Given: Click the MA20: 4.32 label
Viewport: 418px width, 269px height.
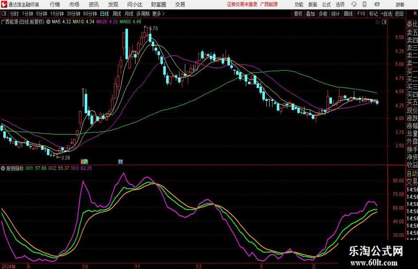Looking at the screenshot, I should pos(107,22).
